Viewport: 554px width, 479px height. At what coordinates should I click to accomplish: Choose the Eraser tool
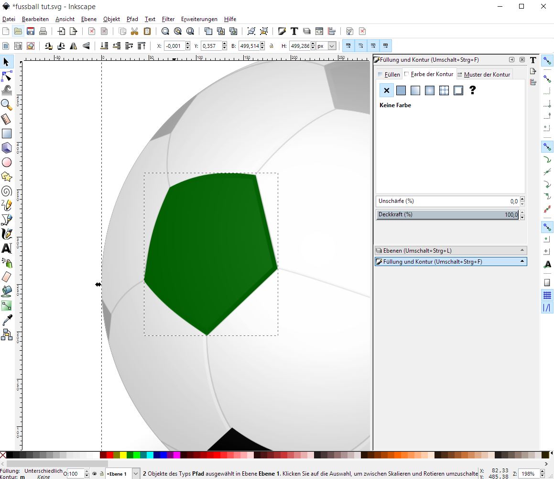pos(7,277)
